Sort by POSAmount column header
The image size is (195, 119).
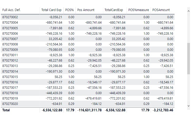pos(161,10)
